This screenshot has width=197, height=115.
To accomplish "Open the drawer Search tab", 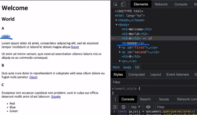I will [x=145, y=99].
